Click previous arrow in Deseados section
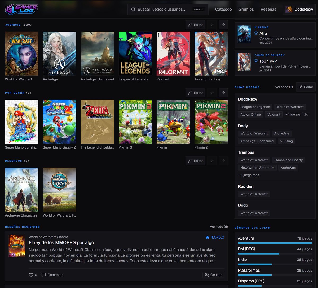This screenshot has width=318, height=288. point(212,161)
